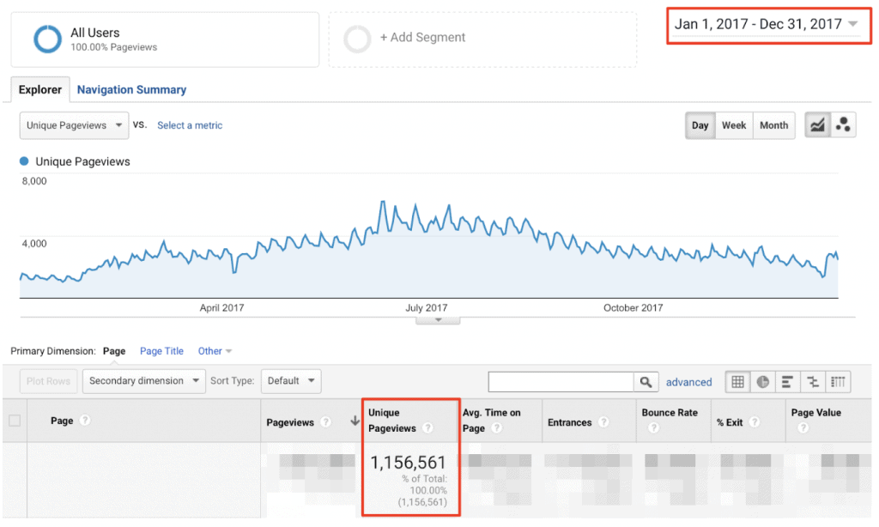
Task: Click inside the table search field
Action: [561, 382]
